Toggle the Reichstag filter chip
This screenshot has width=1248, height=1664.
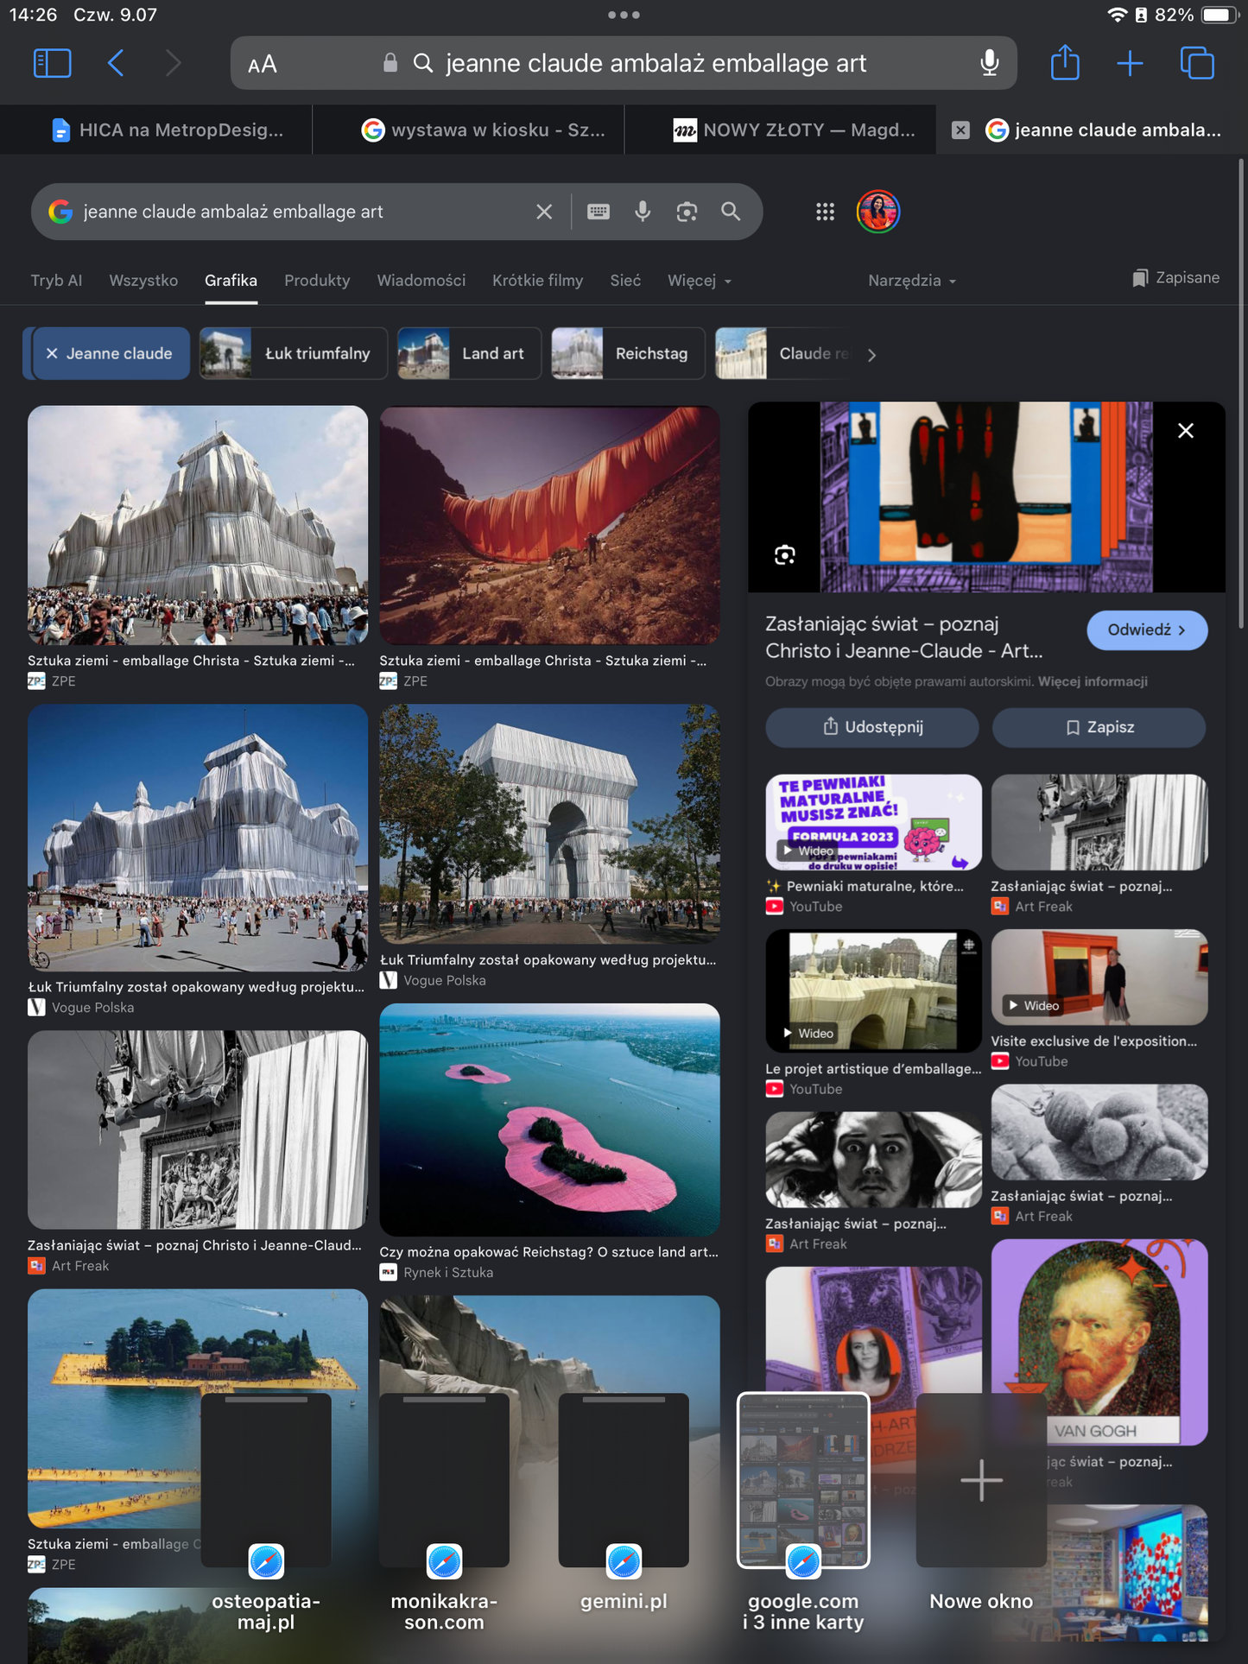tap(628, 353)
